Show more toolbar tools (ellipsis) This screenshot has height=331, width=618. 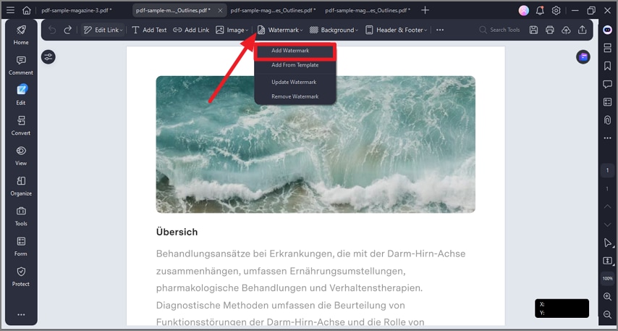[x=440, y=30]
